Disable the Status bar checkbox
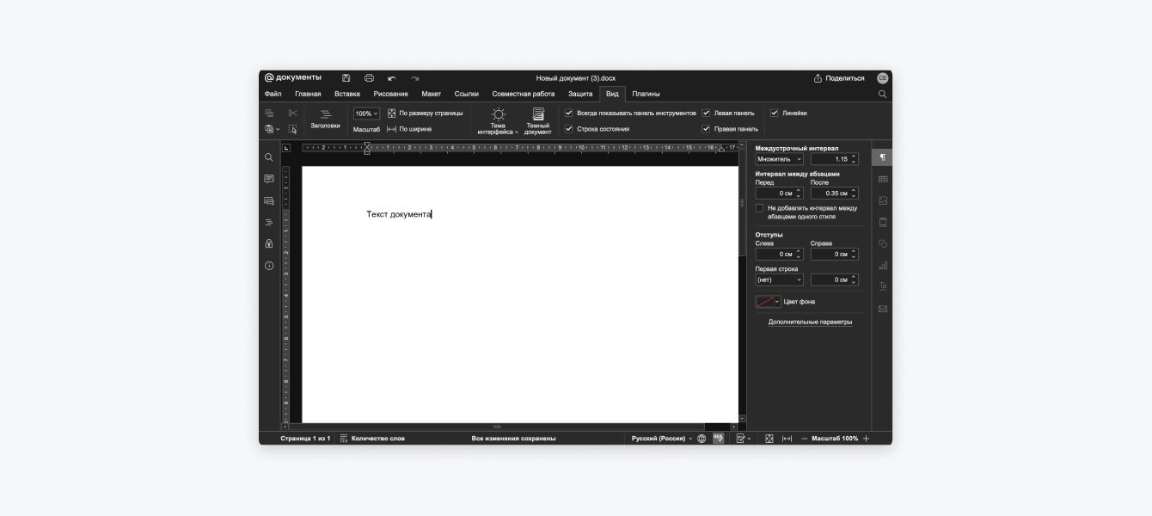Image resolution: width=1152 pixels, height=516 pixels. click(569, 129)
